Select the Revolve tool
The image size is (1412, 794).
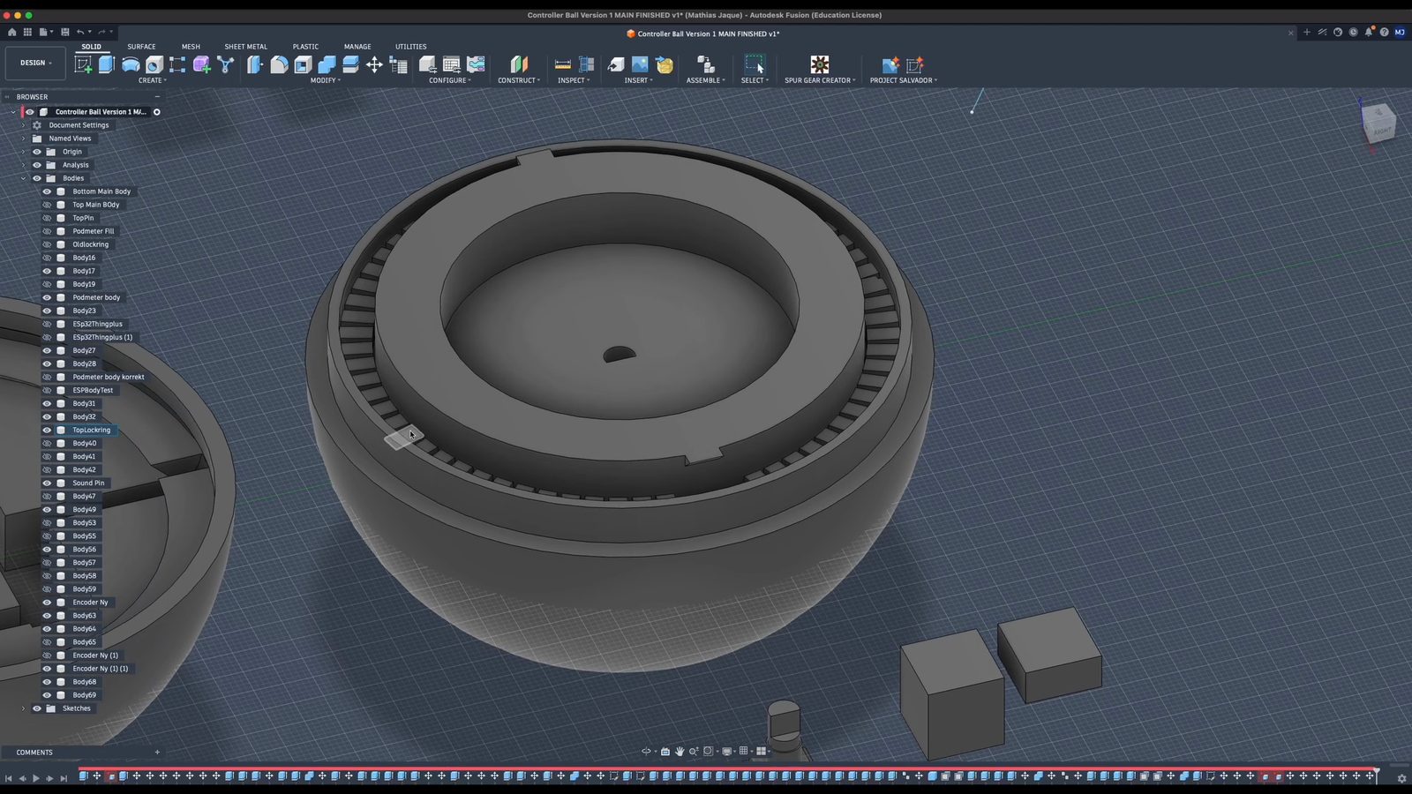click(131, 64)
